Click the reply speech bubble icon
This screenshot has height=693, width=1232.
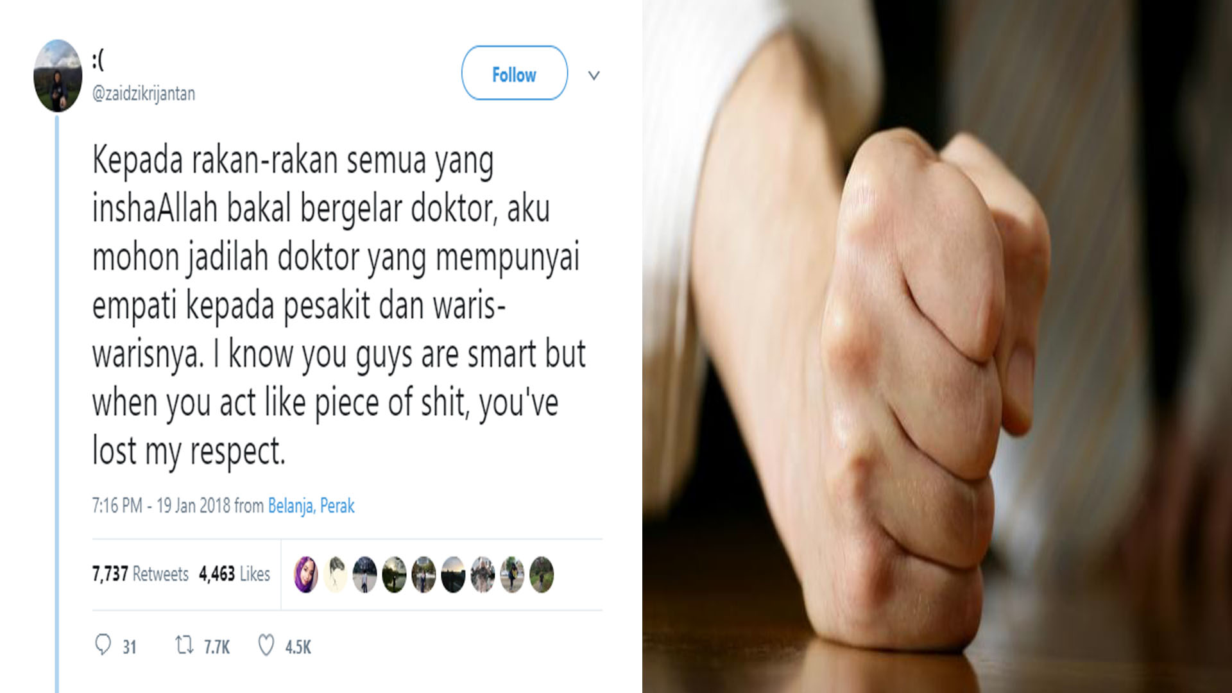(x=103, y=645)
